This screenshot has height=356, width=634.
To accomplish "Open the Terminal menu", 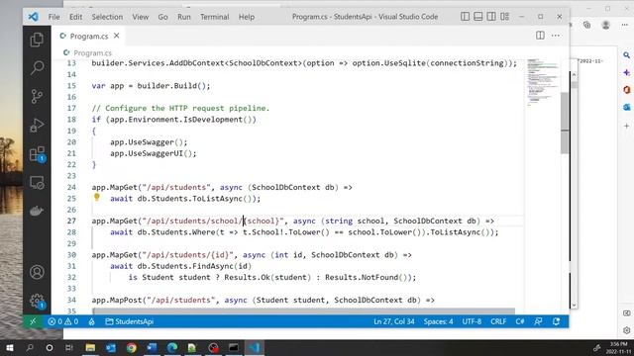I will tap(214, 17).
